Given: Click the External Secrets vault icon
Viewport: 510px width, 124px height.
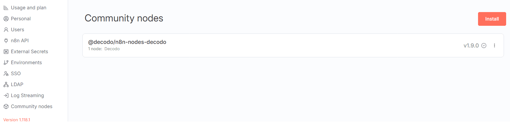Looking at the screenshot, I should 6,52.
